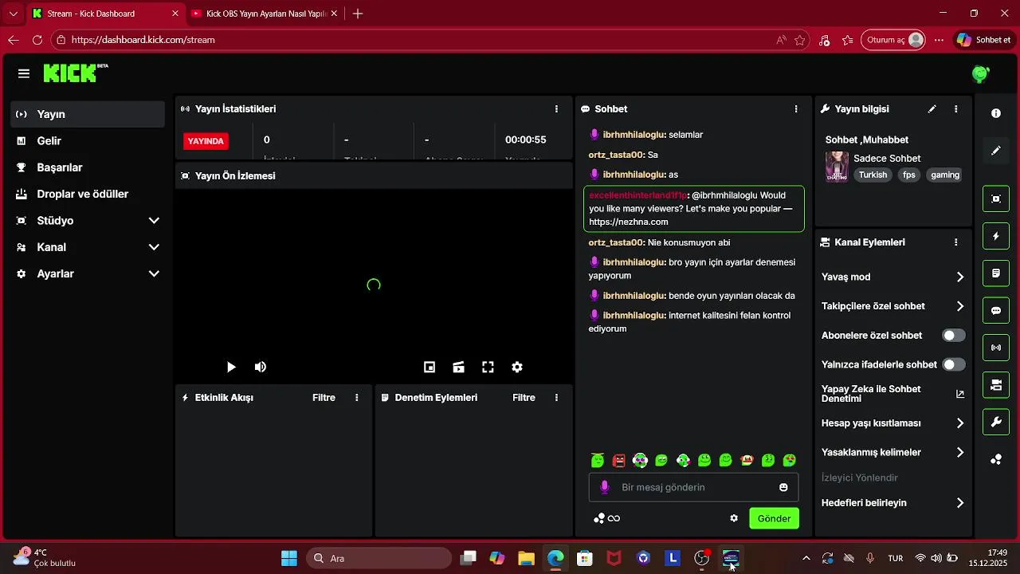Click the fps tag
This screenshot has width=1020, height=574.
[909, 175]
